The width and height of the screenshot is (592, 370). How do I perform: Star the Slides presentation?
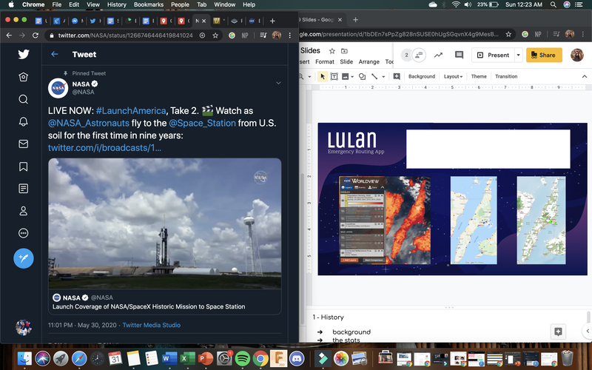coord(332,50)
